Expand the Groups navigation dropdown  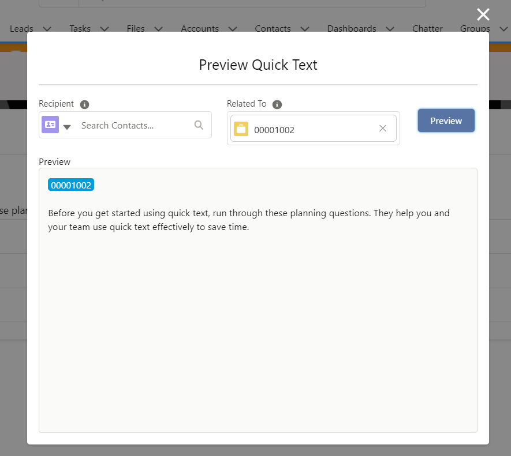pos(505,28)
